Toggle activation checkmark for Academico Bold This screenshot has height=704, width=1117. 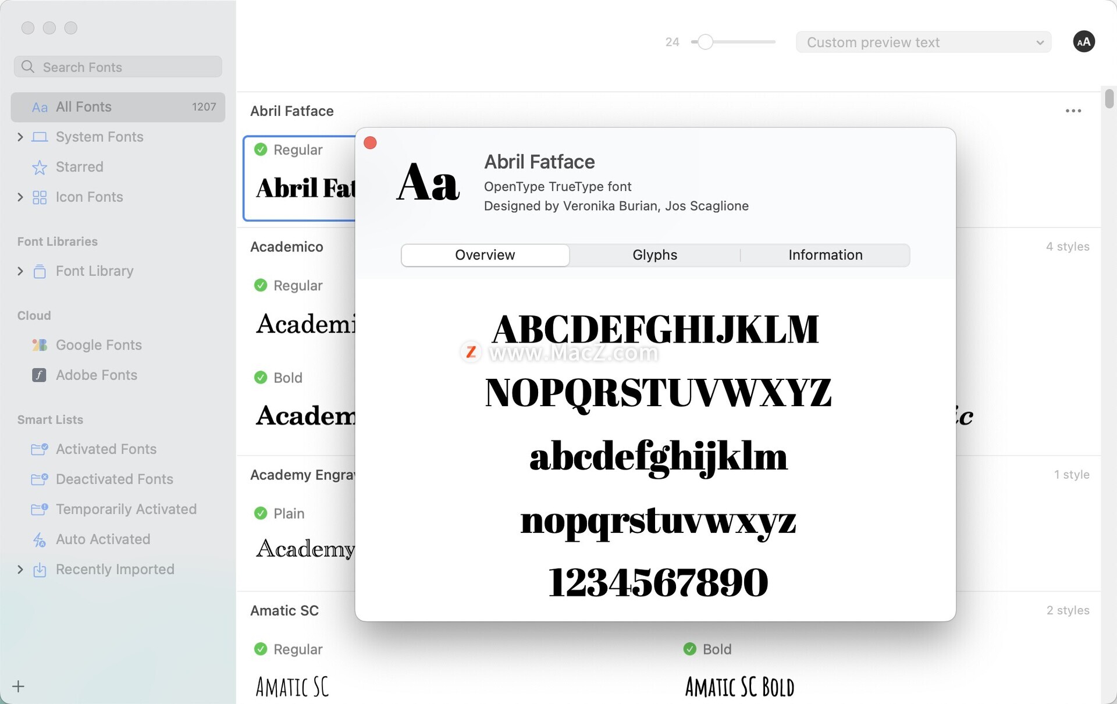pos(260,377)
